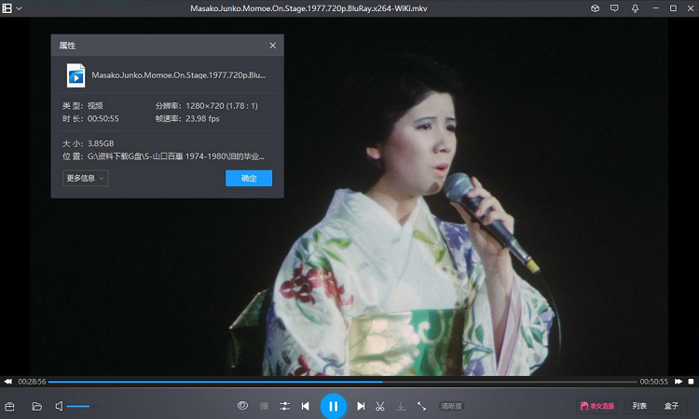Open a file with the folder icon
Screen dimensions: 699x419
tap(37, 406)
